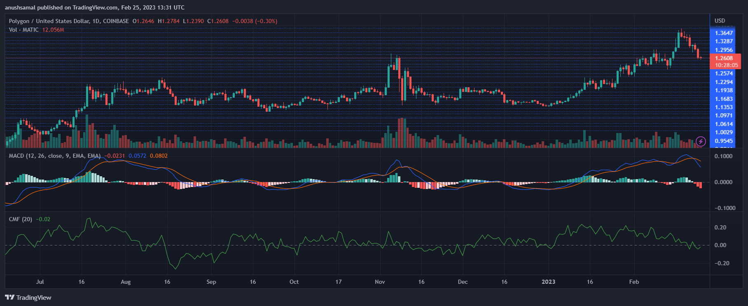Screen dimensions: 748x306
Task: Click the 2023 marker on time axis
Action: 548,282
